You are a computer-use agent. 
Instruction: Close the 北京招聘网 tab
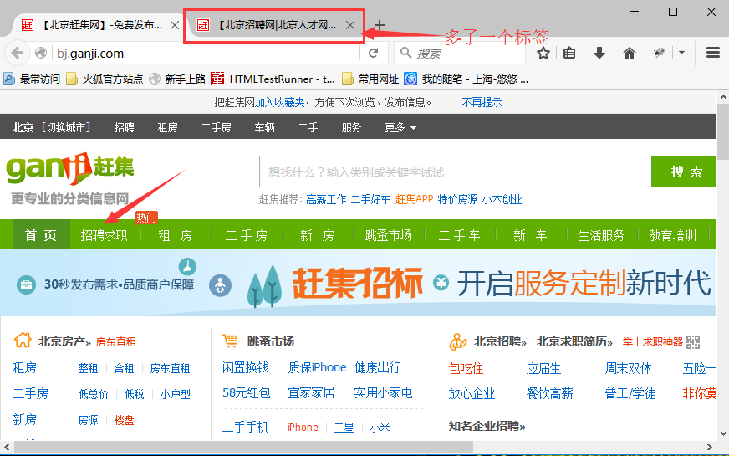[350, 25]
